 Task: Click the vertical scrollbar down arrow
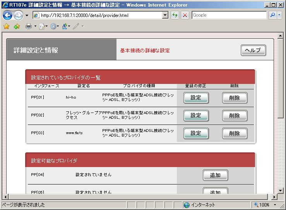280,191
